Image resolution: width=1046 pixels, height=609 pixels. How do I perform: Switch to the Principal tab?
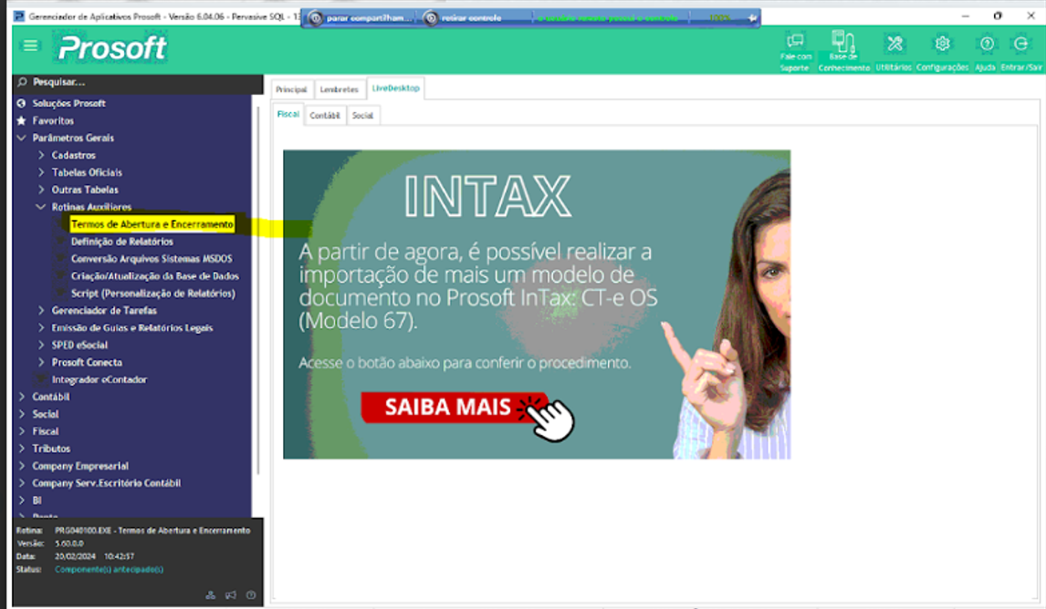291,89
